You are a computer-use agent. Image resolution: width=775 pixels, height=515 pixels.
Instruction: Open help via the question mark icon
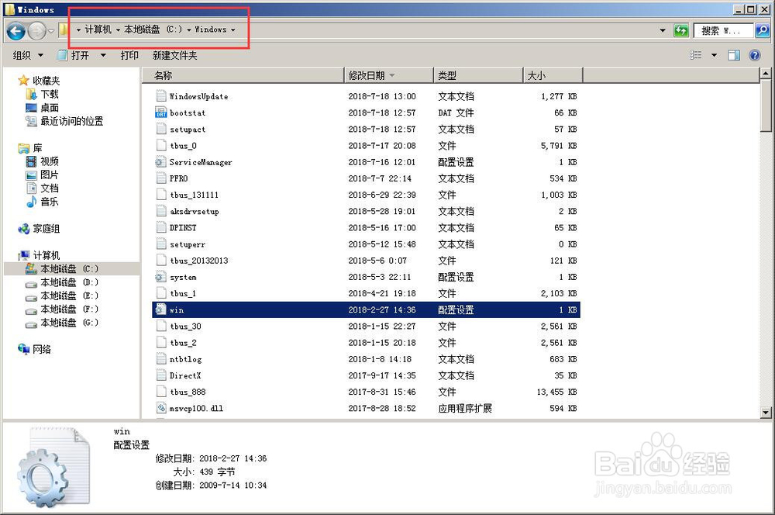[755, 55]
